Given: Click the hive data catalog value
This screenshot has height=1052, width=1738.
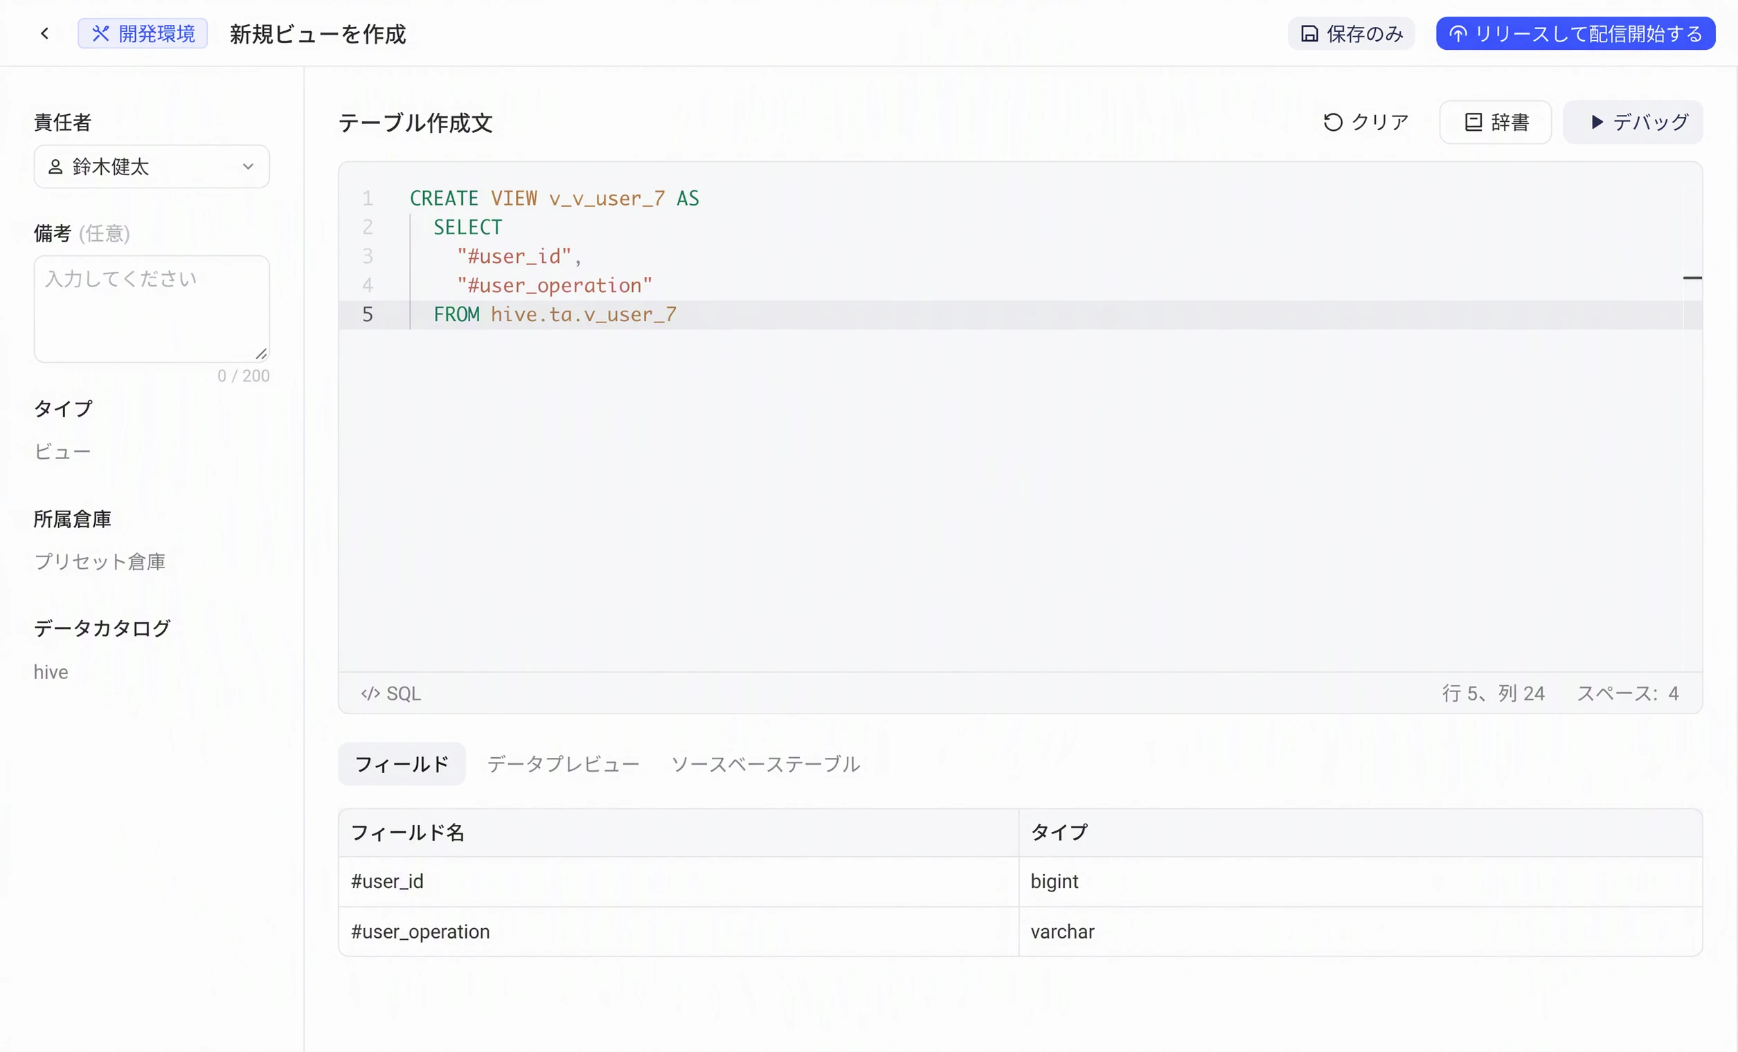Looking at the screenshot, I should [x=51, y=672].
